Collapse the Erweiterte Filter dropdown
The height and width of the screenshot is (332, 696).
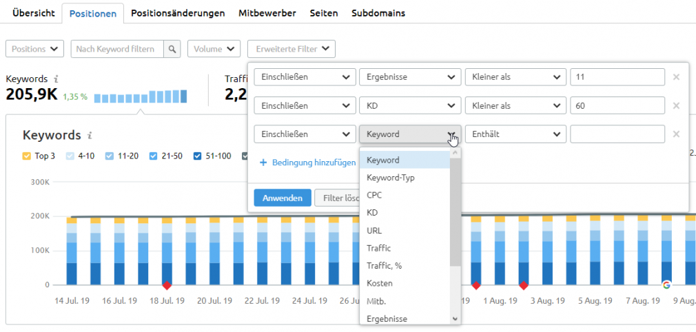coord(291,49)
